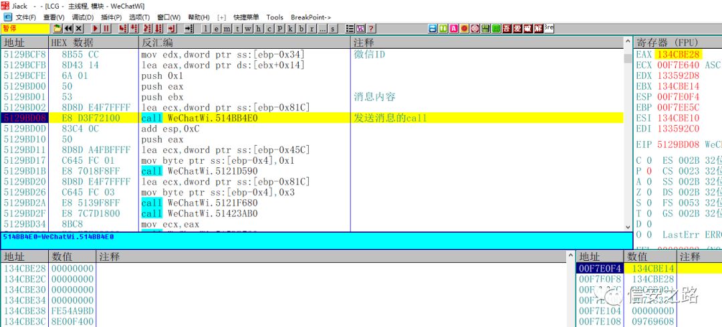Click the Pause execution icon

click(x=107, y=29)
